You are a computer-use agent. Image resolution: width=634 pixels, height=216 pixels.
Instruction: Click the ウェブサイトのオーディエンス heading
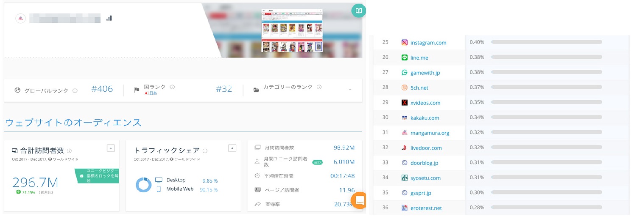click(73, 123)
